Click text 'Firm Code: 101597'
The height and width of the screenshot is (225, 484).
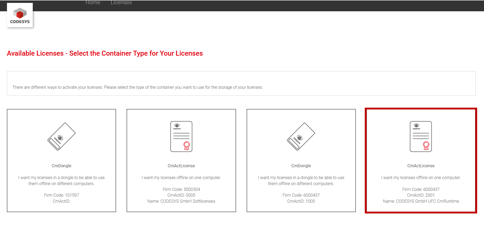pyautogui.click(x=61, y=195)
